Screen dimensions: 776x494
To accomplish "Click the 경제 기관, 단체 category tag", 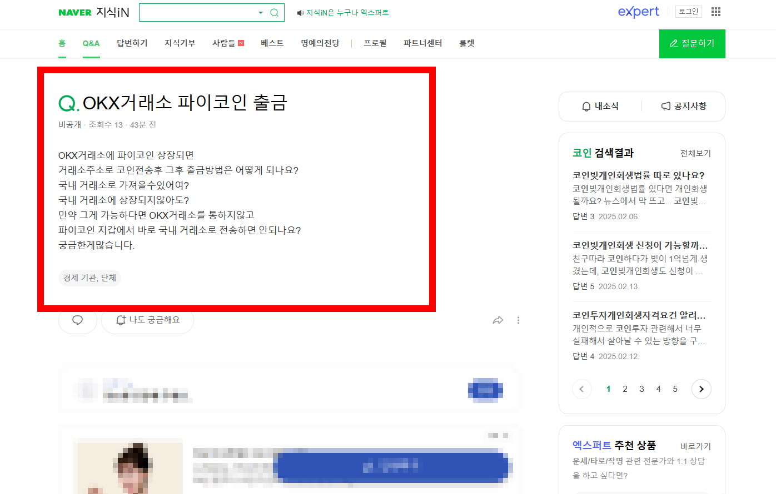I will (89, 278).
